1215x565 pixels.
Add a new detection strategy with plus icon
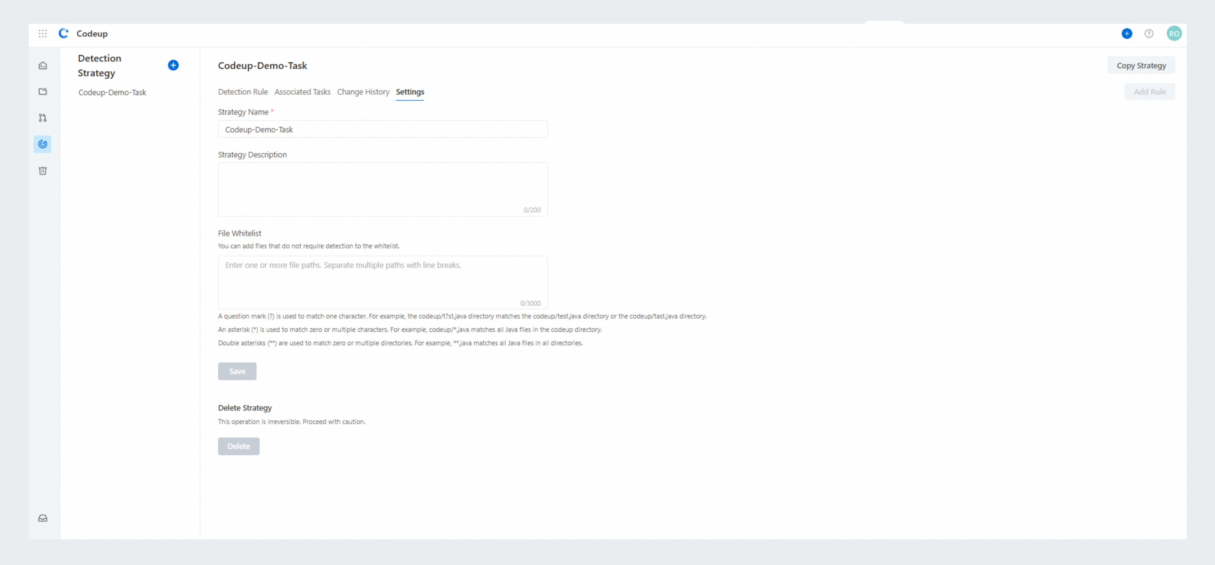[173, 66]
